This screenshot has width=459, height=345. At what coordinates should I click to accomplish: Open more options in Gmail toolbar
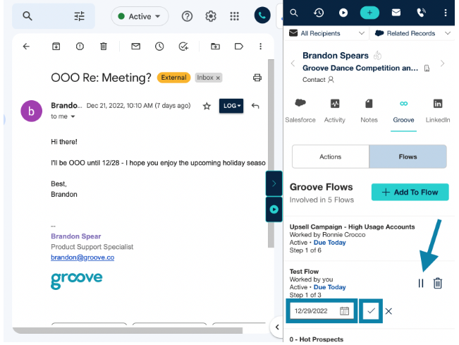point(261,47)
